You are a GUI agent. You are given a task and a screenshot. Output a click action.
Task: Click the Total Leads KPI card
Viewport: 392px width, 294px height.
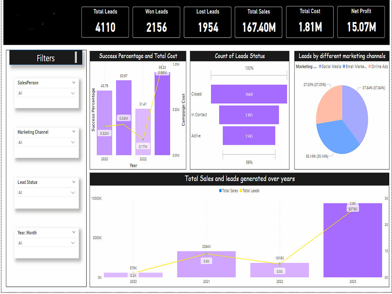click(105, 22)
